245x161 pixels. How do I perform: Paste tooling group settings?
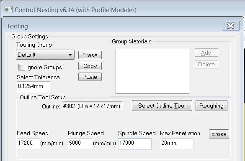click(x=90, y=77)
